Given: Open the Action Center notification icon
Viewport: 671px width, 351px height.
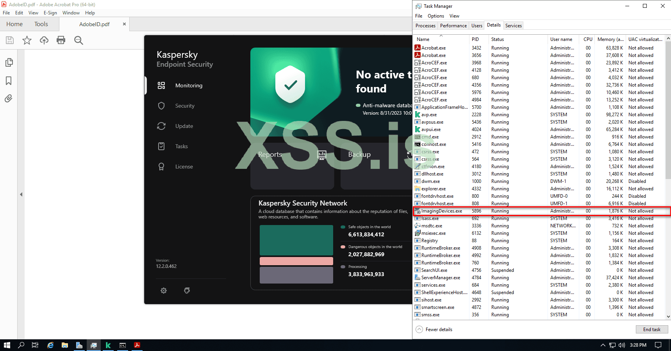Looking at the screenshot, I should (x=658, y=345).
